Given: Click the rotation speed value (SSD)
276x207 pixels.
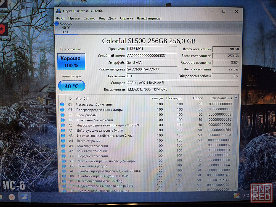Looking at the screenshot, I should point(226,62).
